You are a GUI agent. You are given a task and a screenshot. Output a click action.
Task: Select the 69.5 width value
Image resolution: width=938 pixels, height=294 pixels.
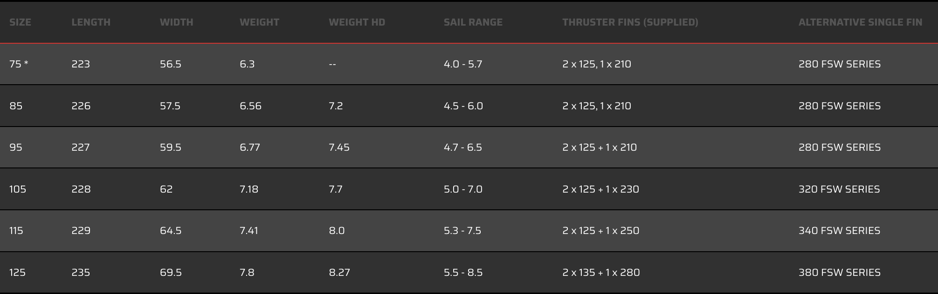tap(171, 273)
